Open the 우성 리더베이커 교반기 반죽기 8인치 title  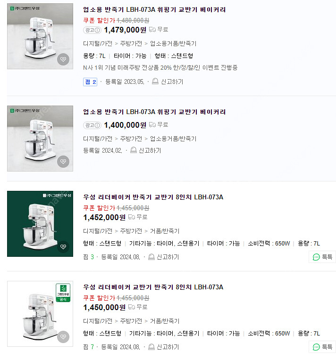pos(153,287)
